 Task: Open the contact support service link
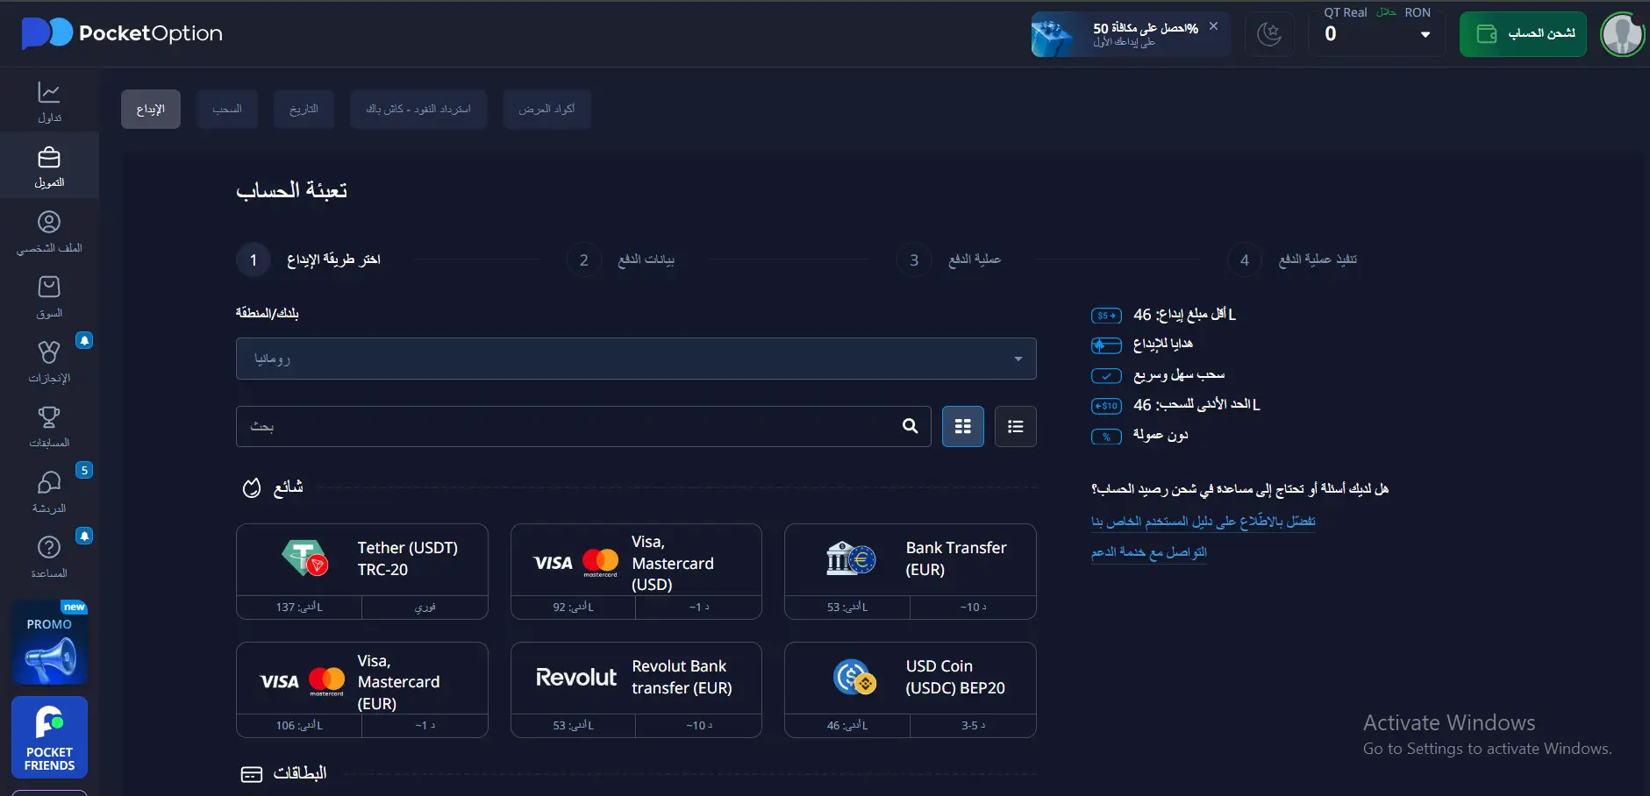pos(1149,552)
